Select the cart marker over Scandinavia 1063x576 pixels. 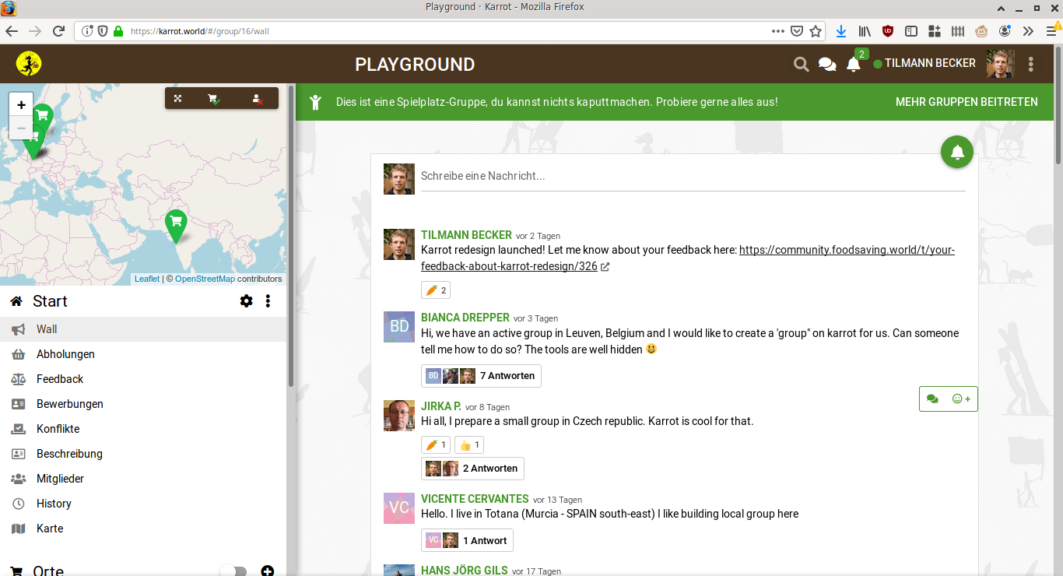42,118
